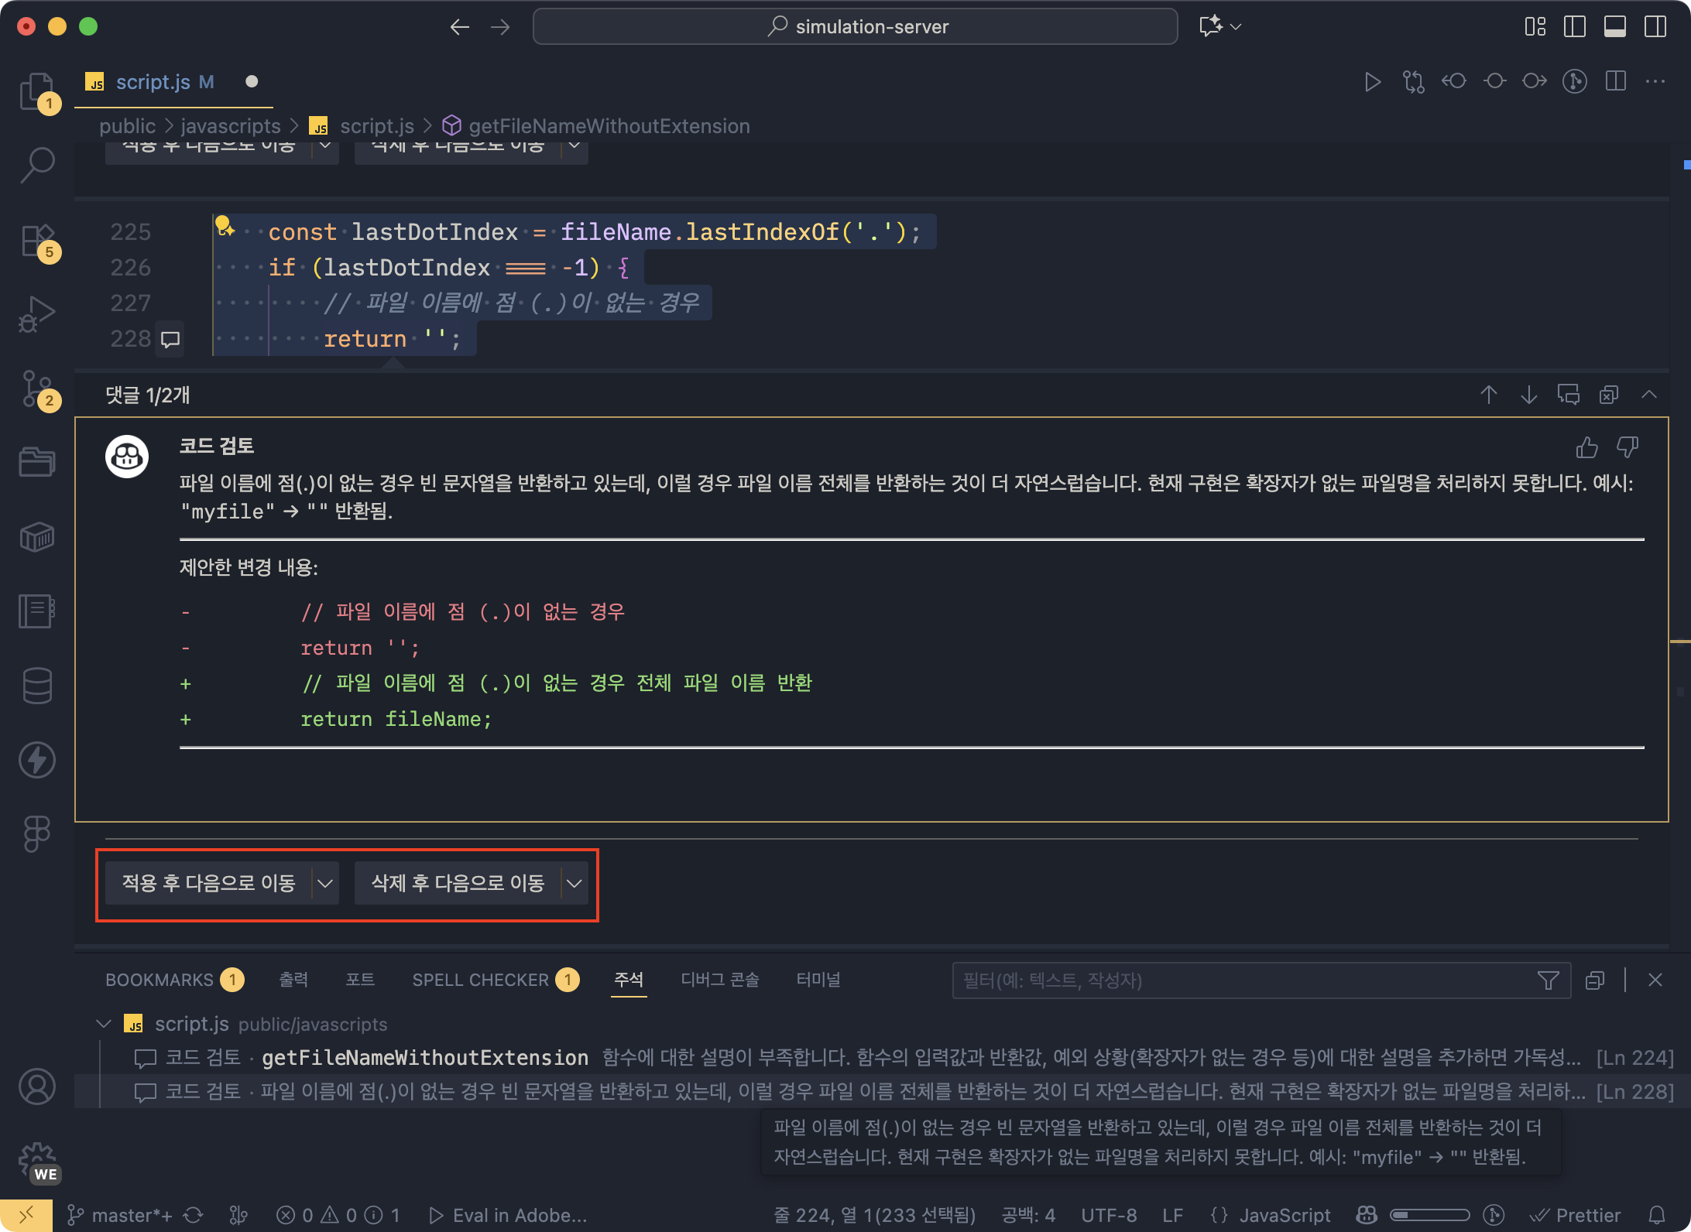Open the database explorer sidebar icon
This screenshot has height=1232, width=1691.
pos(37,685)
